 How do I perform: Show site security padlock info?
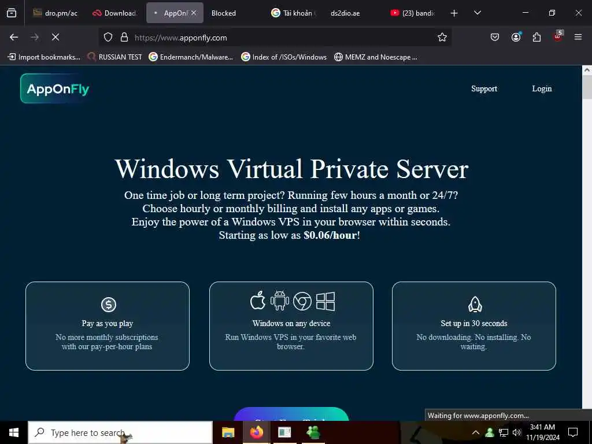[x=124, y=38]
